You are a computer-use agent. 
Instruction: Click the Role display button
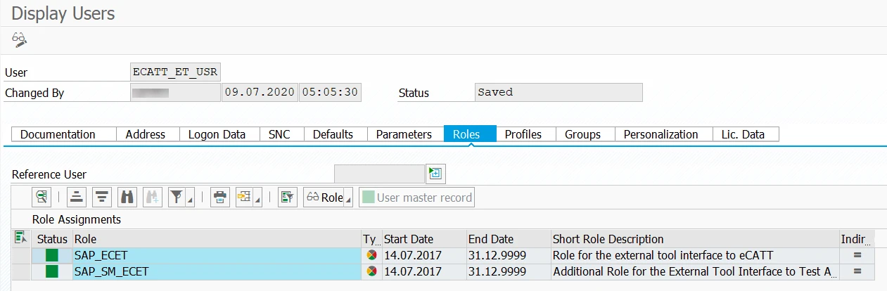324,198
